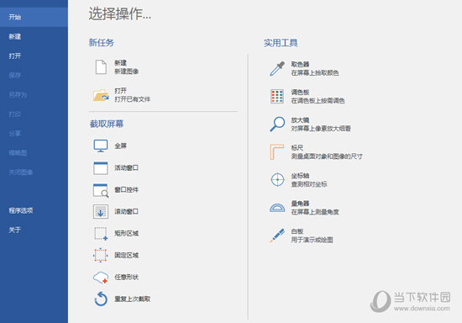Click the cloud icon for 任意形状

point(101,278)
